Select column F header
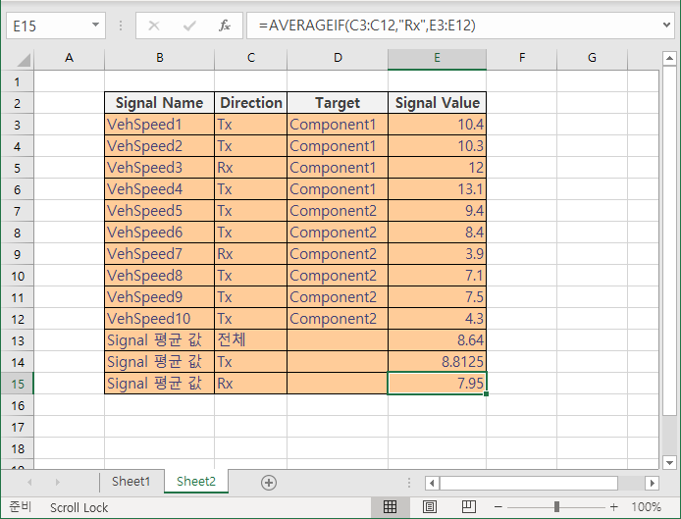This screenshot has width=681, height=519. [522, 59]
